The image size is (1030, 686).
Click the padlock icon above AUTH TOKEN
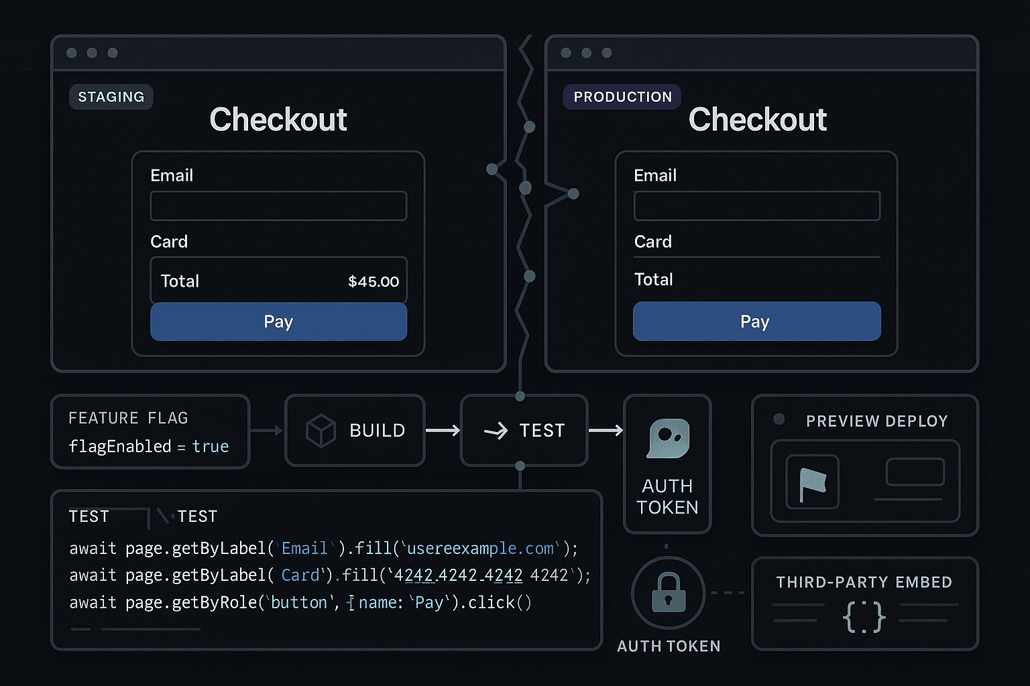click(x=668, y=593)
